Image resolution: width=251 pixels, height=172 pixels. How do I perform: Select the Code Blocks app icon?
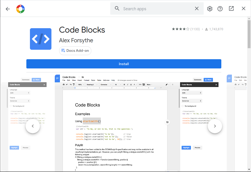(41, 39)
